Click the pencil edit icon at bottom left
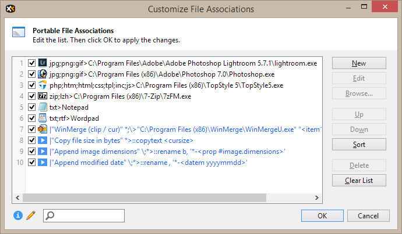Image resolution: width=402 pixels, height=234 pixels. click(x=31, y=215)
